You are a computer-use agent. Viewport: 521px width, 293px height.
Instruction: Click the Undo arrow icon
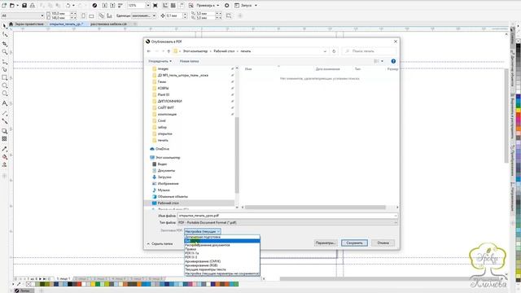coord(68,6)
